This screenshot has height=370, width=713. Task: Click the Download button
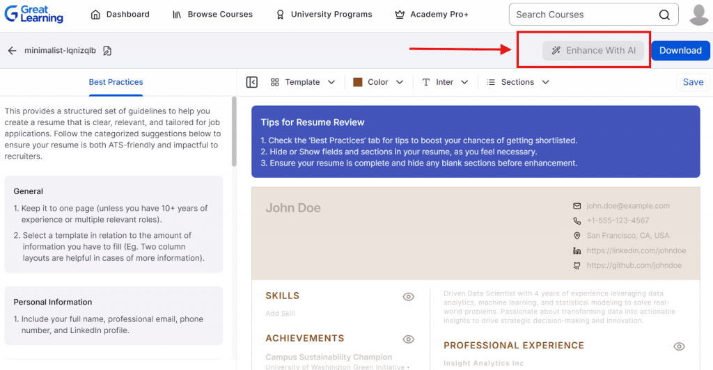[680, 51]
